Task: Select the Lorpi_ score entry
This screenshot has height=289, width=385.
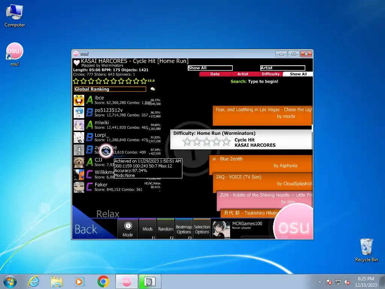Action: pos(117,137)
